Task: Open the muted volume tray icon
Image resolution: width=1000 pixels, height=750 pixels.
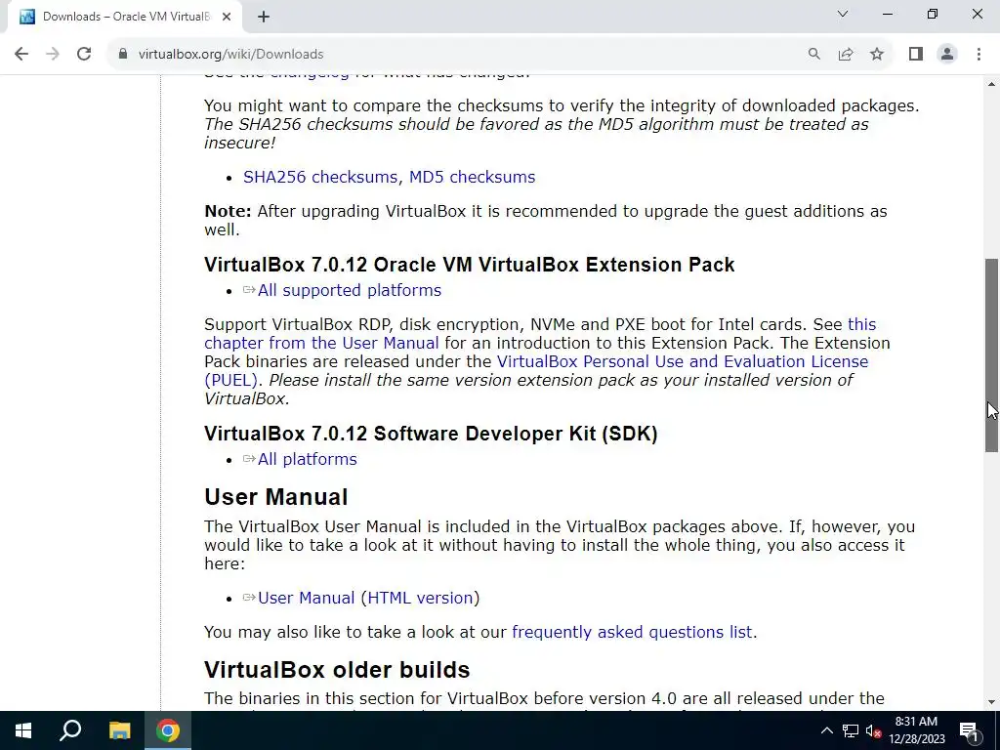Action: [874, 730]
